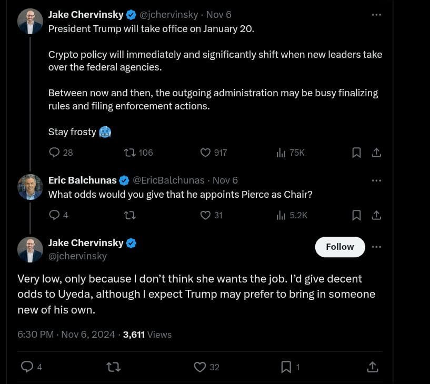Open the @EricBalchunas profile handle link
This screenshot has width=430, height=384.
click(x=168, y=180)
